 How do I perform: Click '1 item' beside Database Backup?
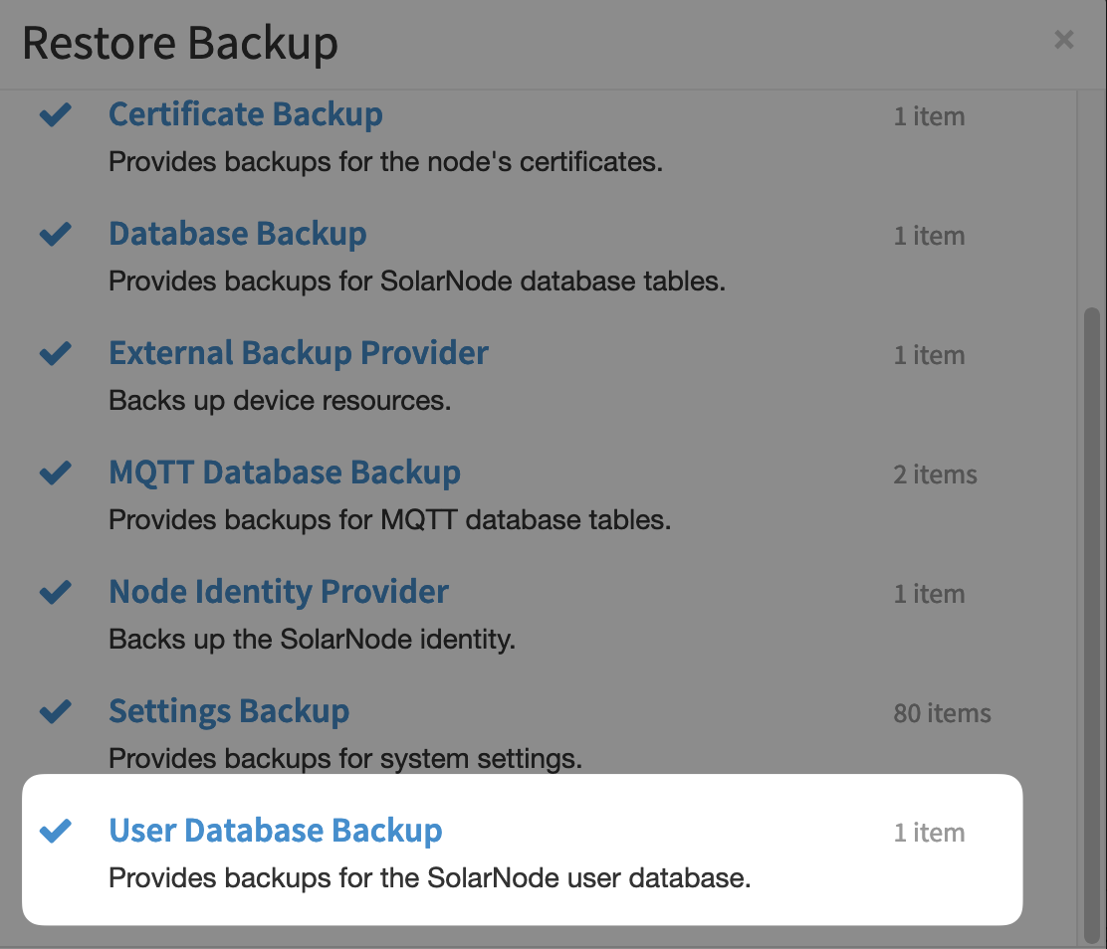(x=929, y=236)
